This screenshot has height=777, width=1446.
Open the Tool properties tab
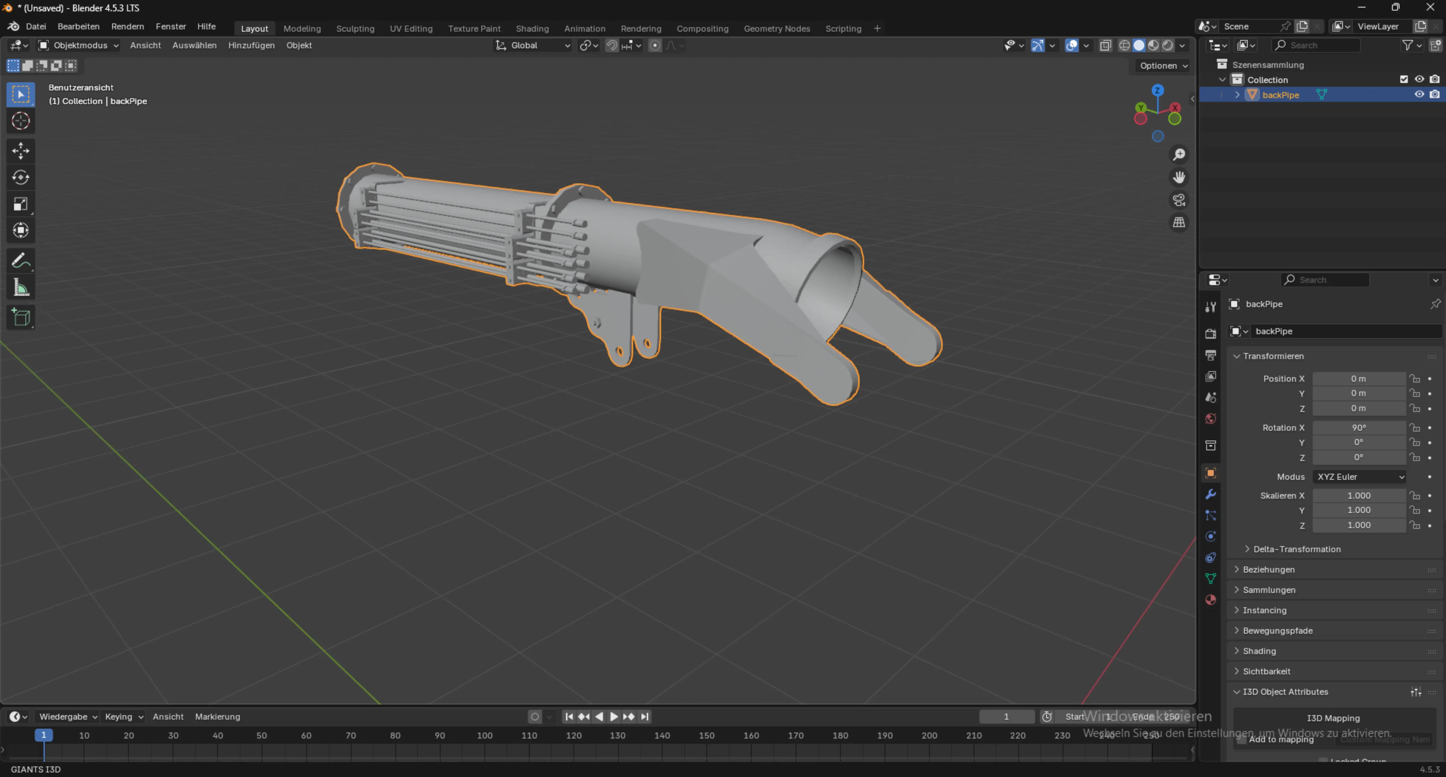(x=1211, y=306)
